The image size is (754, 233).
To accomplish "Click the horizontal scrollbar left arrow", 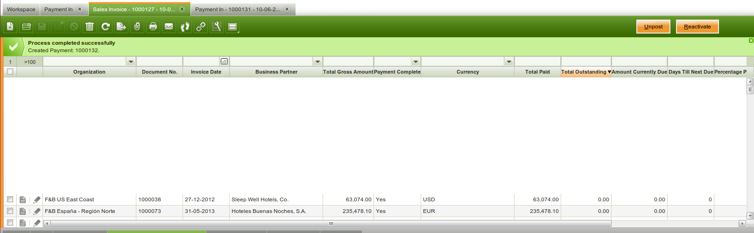I will (x=47, y=224).
